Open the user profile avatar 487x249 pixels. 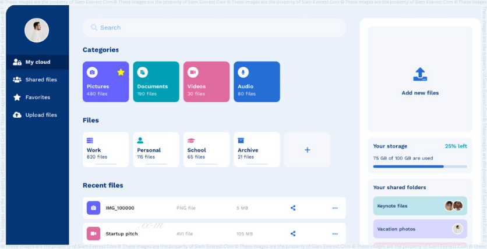[37, 30]
